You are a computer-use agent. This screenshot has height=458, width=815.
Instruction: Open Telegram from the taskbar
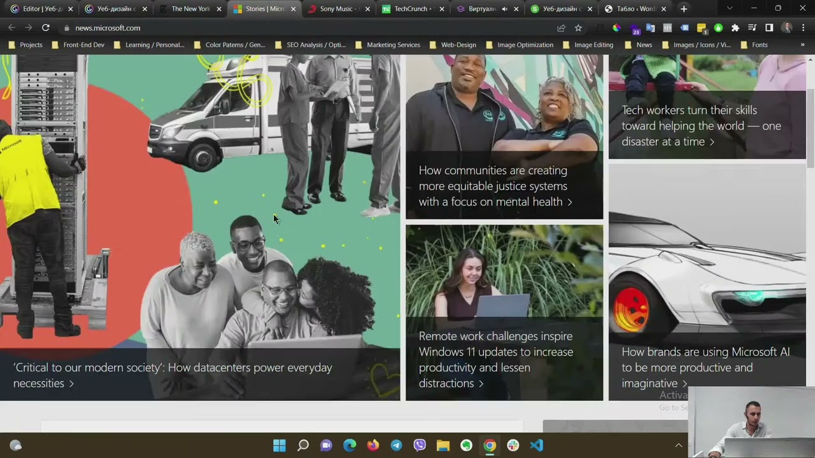tap(396, 445)
